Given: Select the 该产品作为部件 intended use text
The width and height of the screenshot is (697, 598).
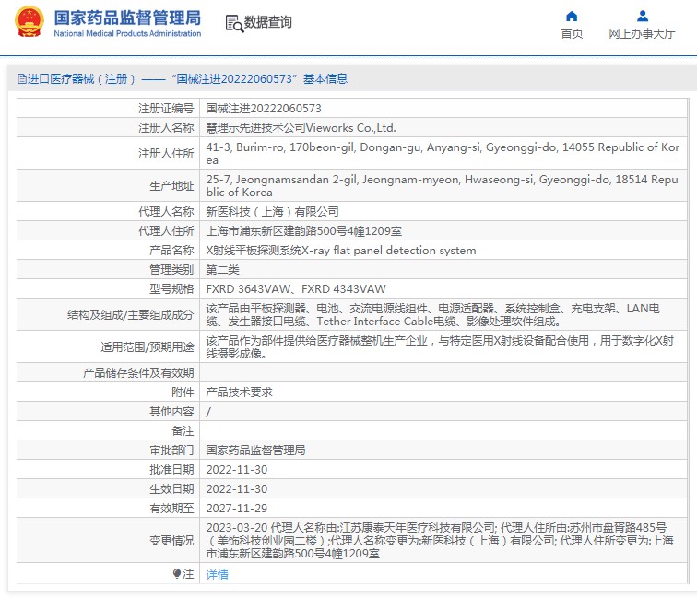Looking at the screenshot, I should click(x=440, y=347).
